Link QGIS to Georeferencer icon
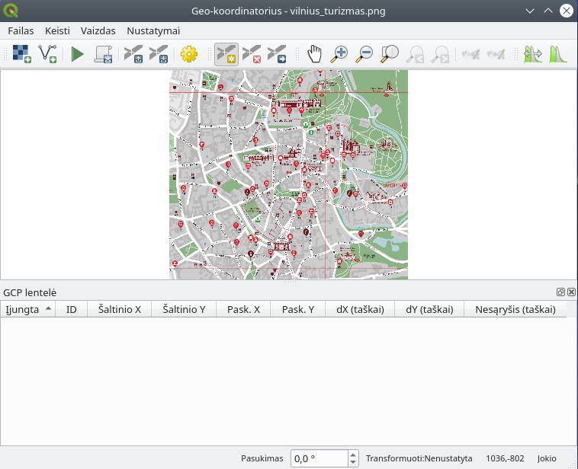The image size is (578, 469). (496, 54)
